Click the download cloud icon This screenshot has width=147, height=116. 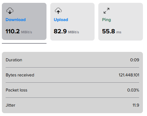point(10,11)
